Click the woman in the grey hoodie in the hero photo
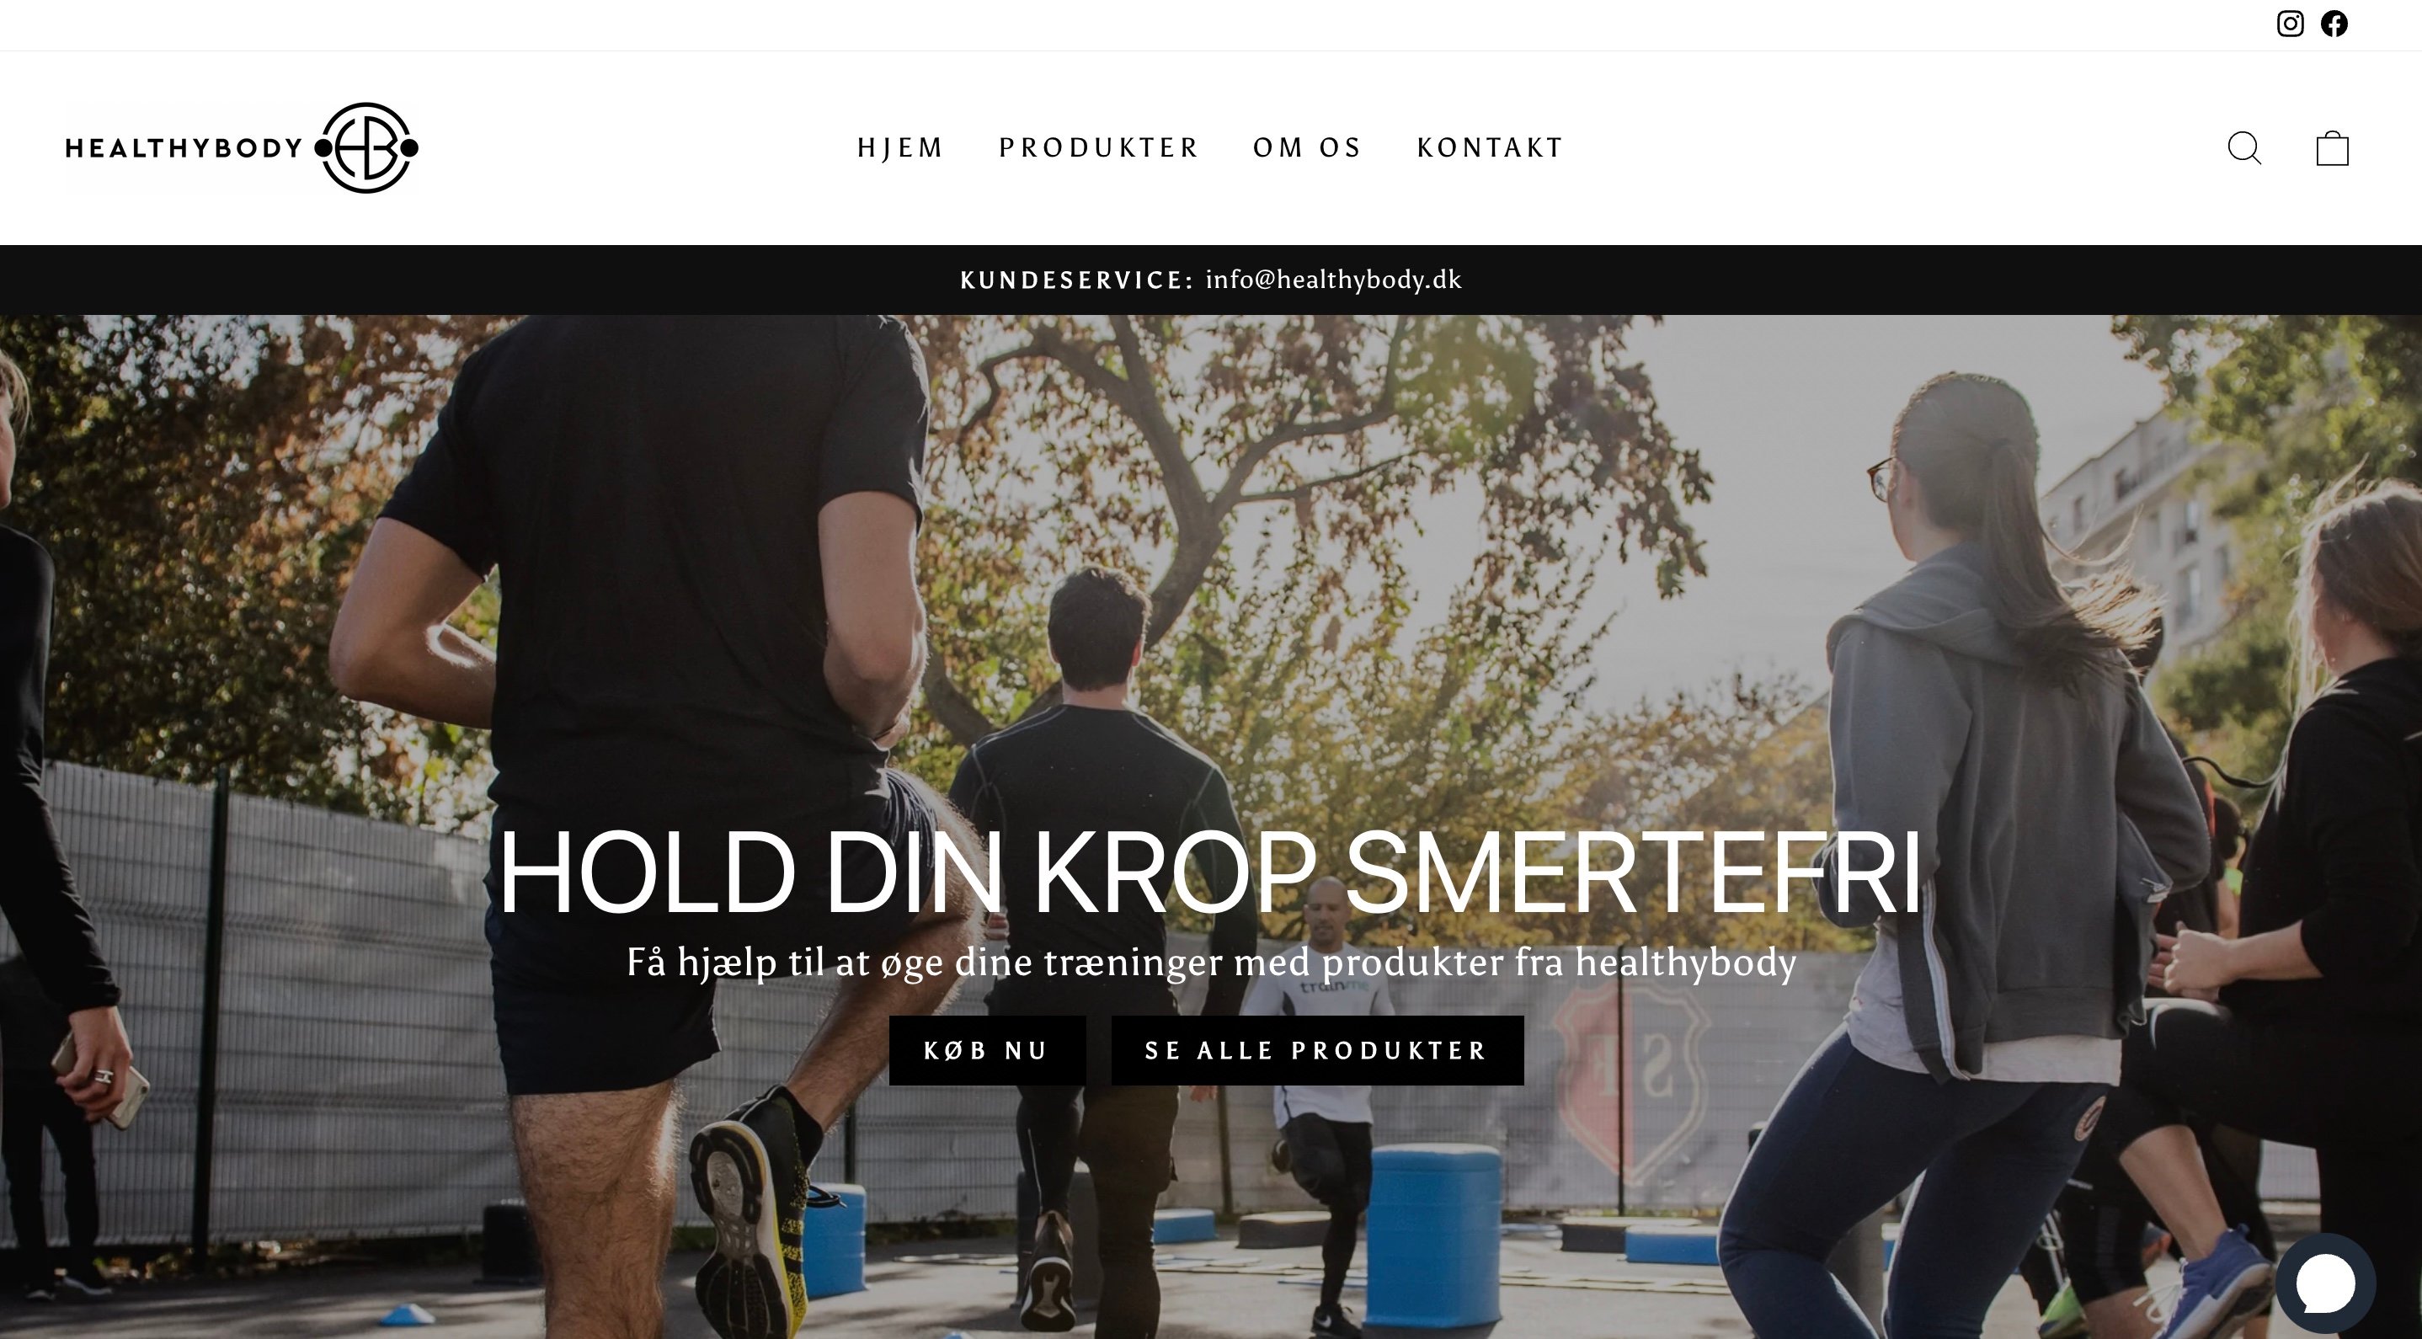2422x1339 pixels. pyautogui.click(x=1975, y=846)
